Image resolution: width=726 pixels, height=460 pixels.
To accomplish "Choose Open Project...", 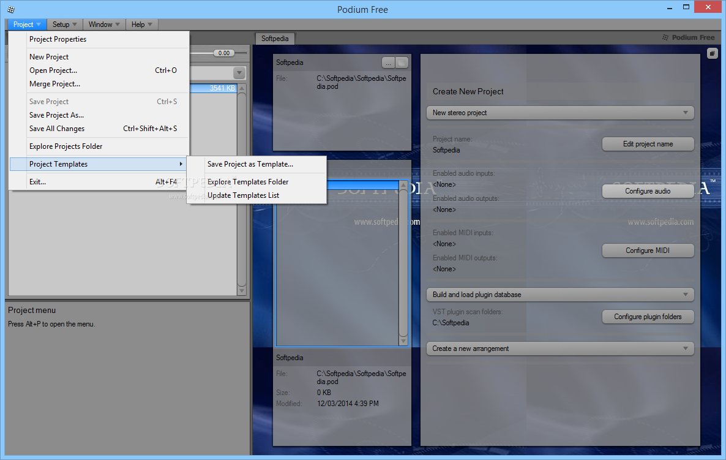I will pyautogui.click(x=99, y=70).
